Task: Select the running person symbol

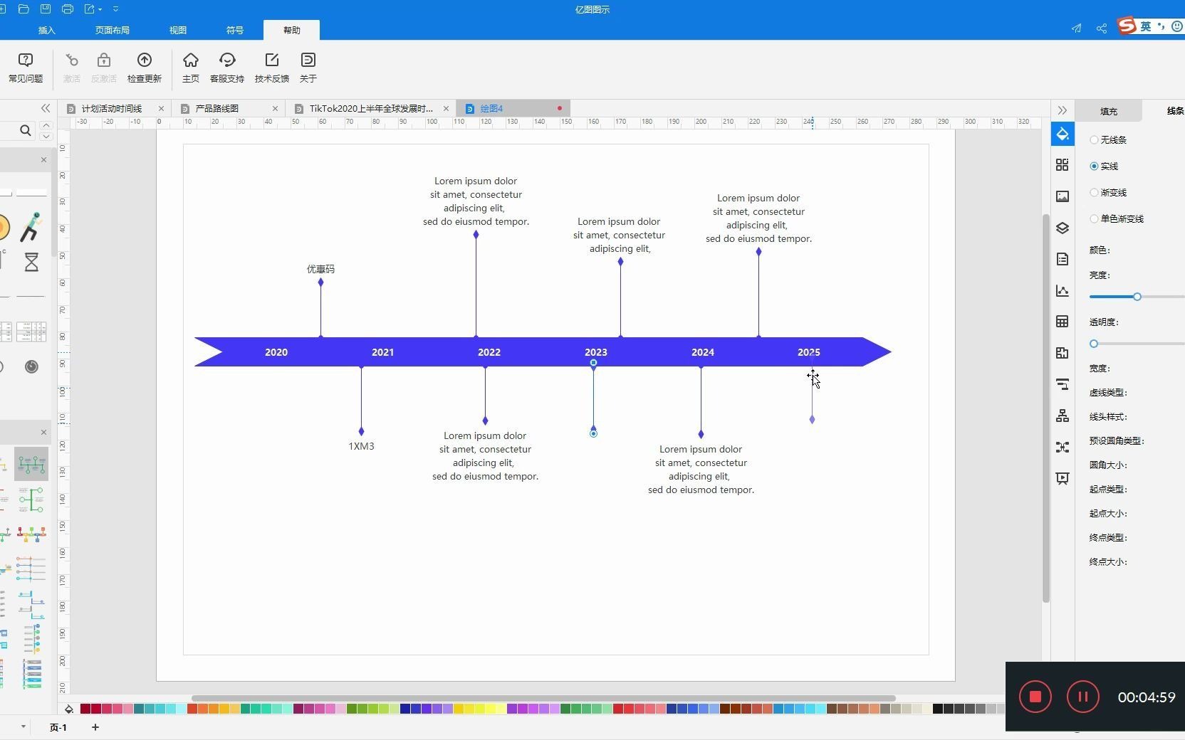Action: 31,227
